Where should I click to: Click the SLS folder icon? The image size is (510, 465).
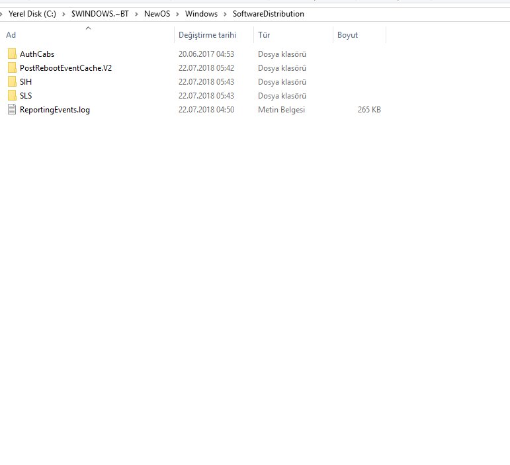12,96
